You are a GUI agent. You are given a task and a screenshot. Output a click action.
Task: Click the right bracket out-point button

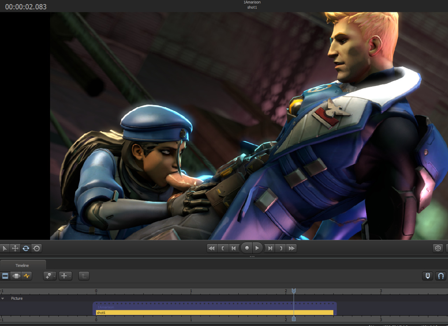coord(280,248)
